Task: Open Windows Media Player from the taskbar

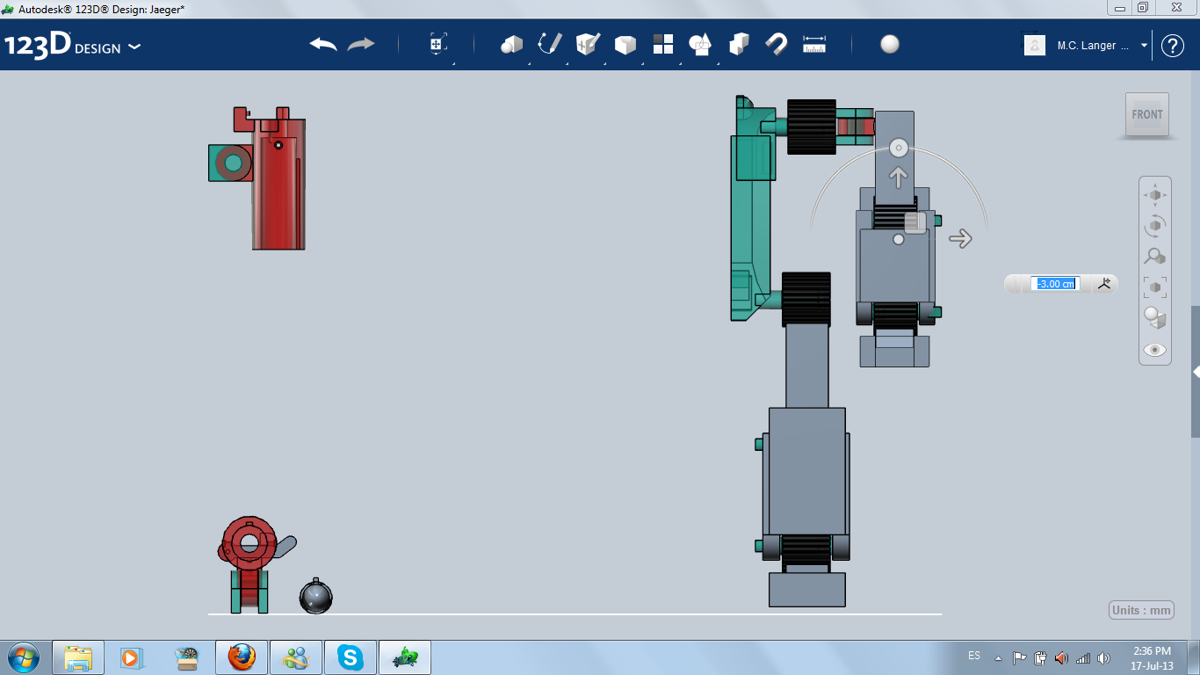Action: 131,657
